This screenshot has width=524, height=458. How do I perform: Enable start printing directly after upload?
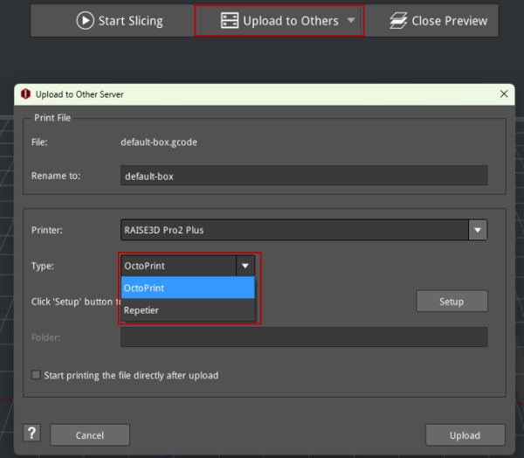36,375
